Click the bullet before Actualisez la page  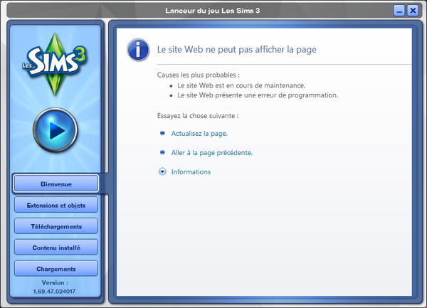point(162,133)
